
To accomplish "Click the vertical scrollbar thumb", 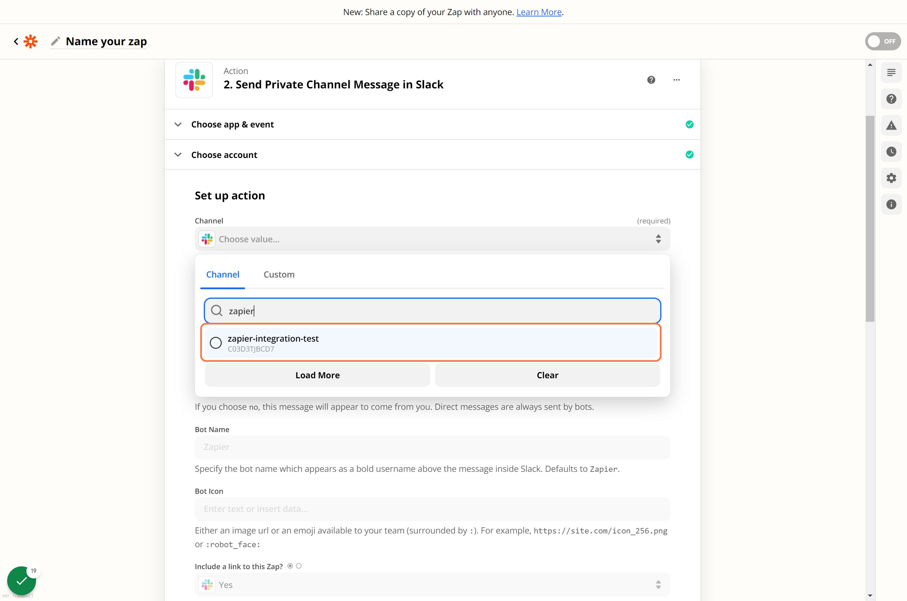I will [x=870, y=219].
